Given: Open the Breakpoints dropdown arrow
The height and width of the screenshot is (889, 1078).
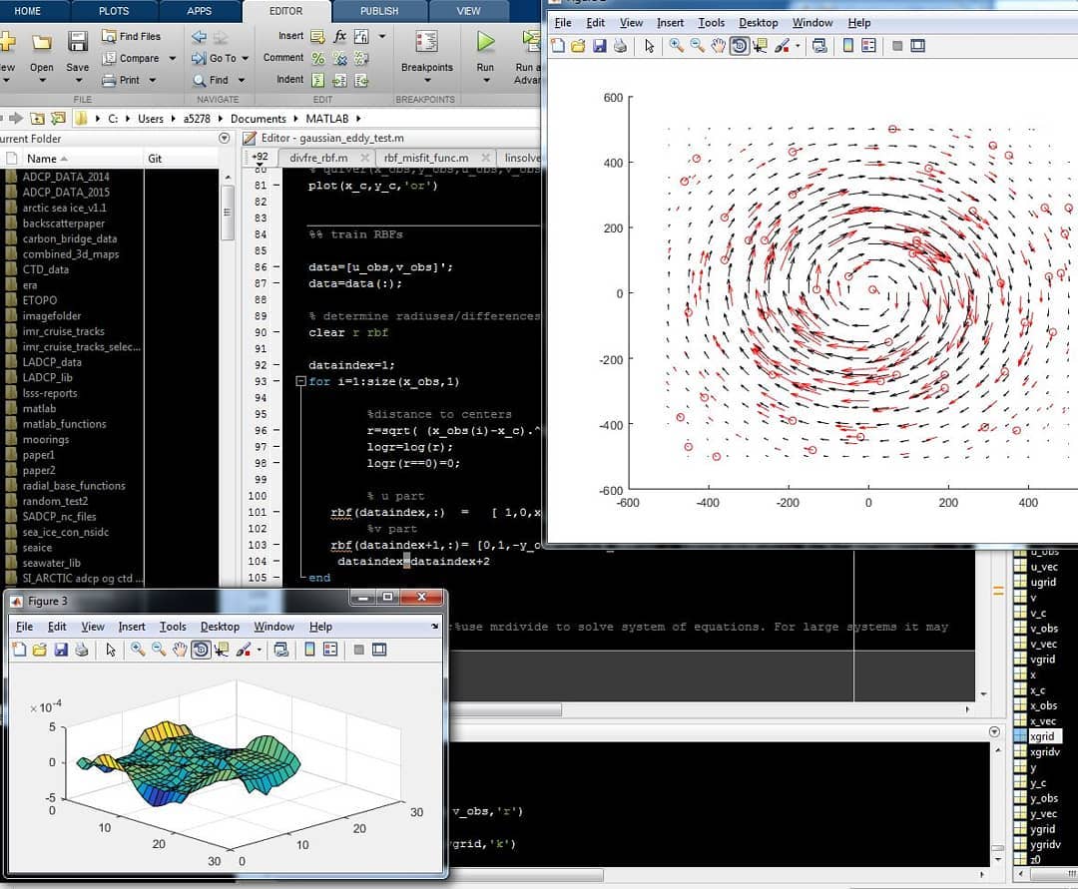Looking at the screenshot, I should point(427,81).
